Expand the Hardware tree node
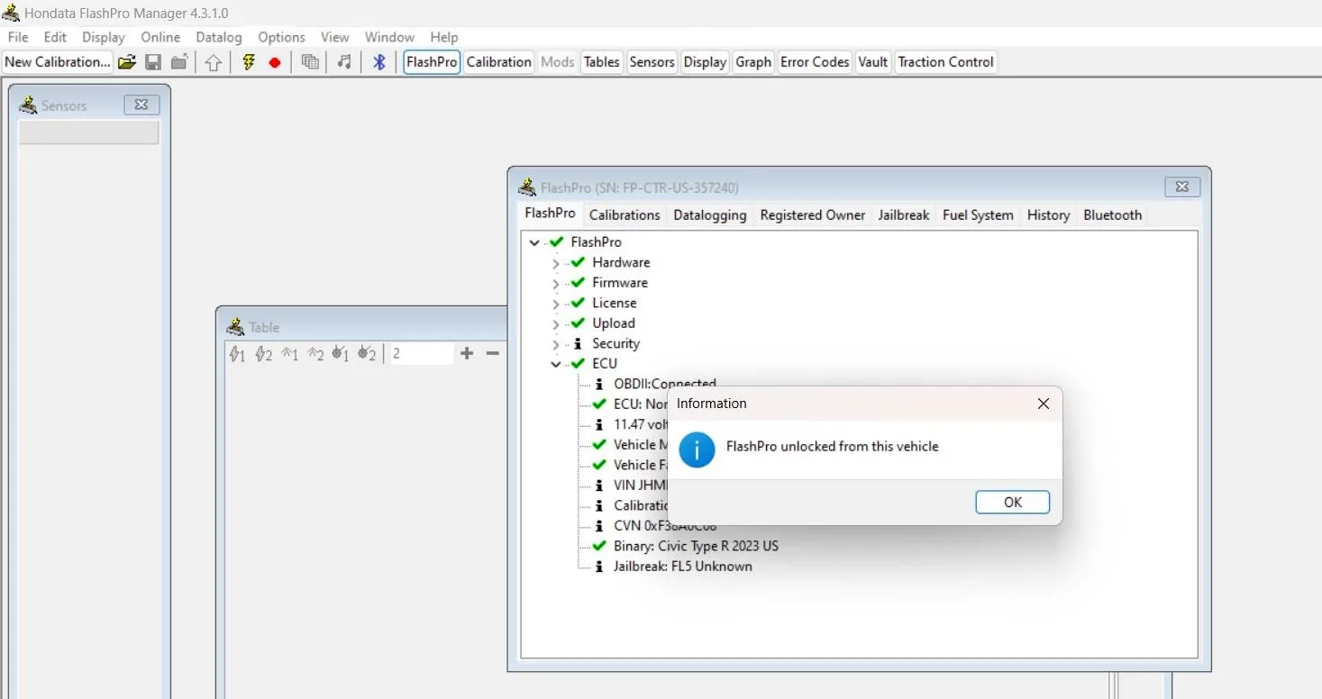The height and width of the screenshot is (699, 1322). 555,263
